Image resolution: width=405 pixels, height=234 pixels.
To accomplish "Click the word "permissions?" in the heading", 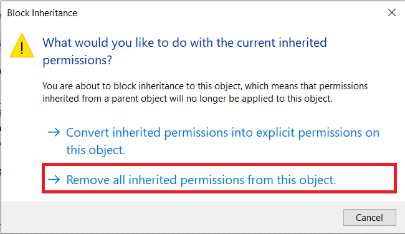I will [x=77, y=61].
